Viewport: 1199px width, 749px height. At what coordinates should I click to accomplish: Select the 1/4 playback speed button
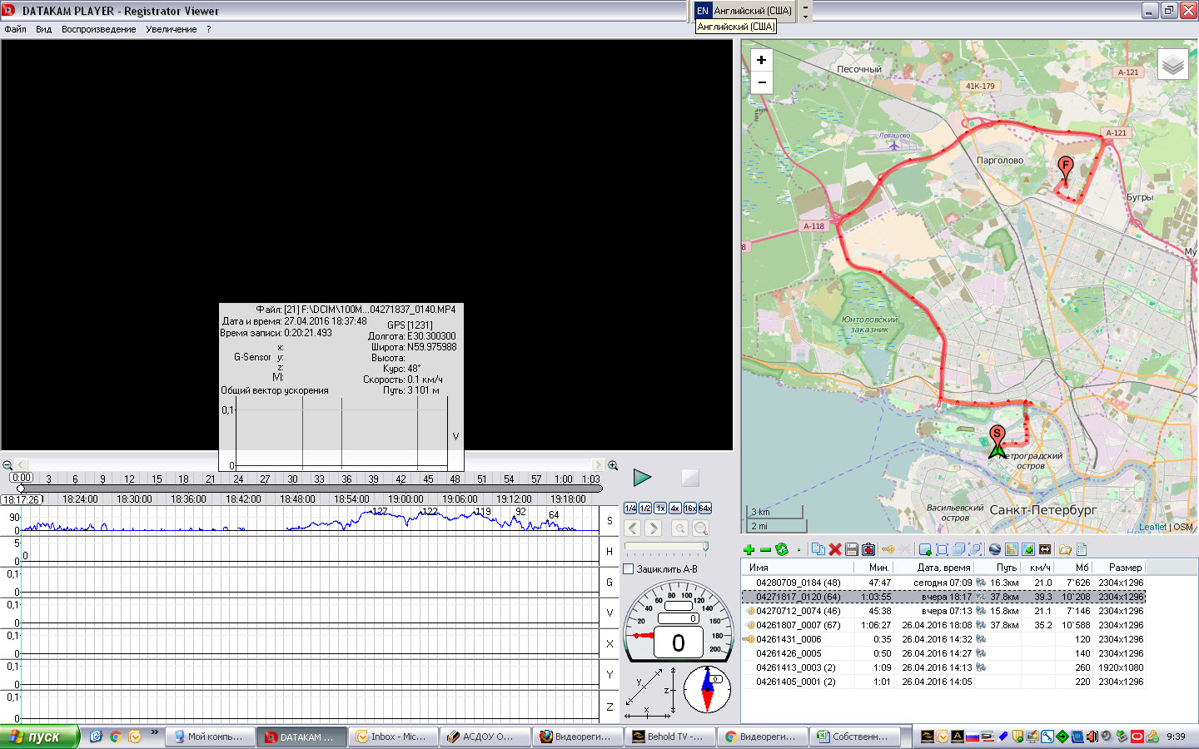point(630,508)
